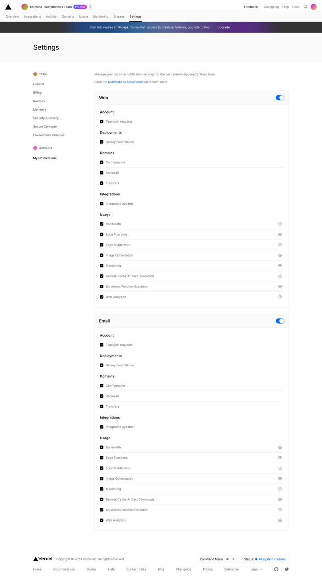This screenshot has height=583, width=322.
Task: Turn off Email notifications toggle
Action: (280, 321)
